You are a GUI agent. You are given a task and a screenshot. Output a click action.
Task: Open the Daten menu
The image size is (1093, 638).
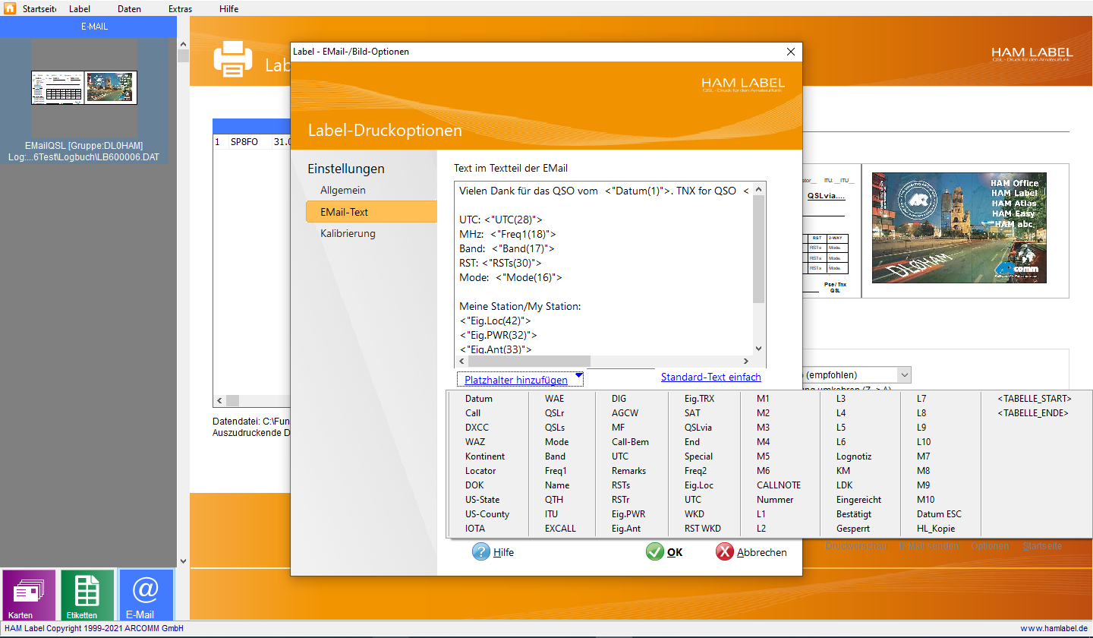(129, 9)
